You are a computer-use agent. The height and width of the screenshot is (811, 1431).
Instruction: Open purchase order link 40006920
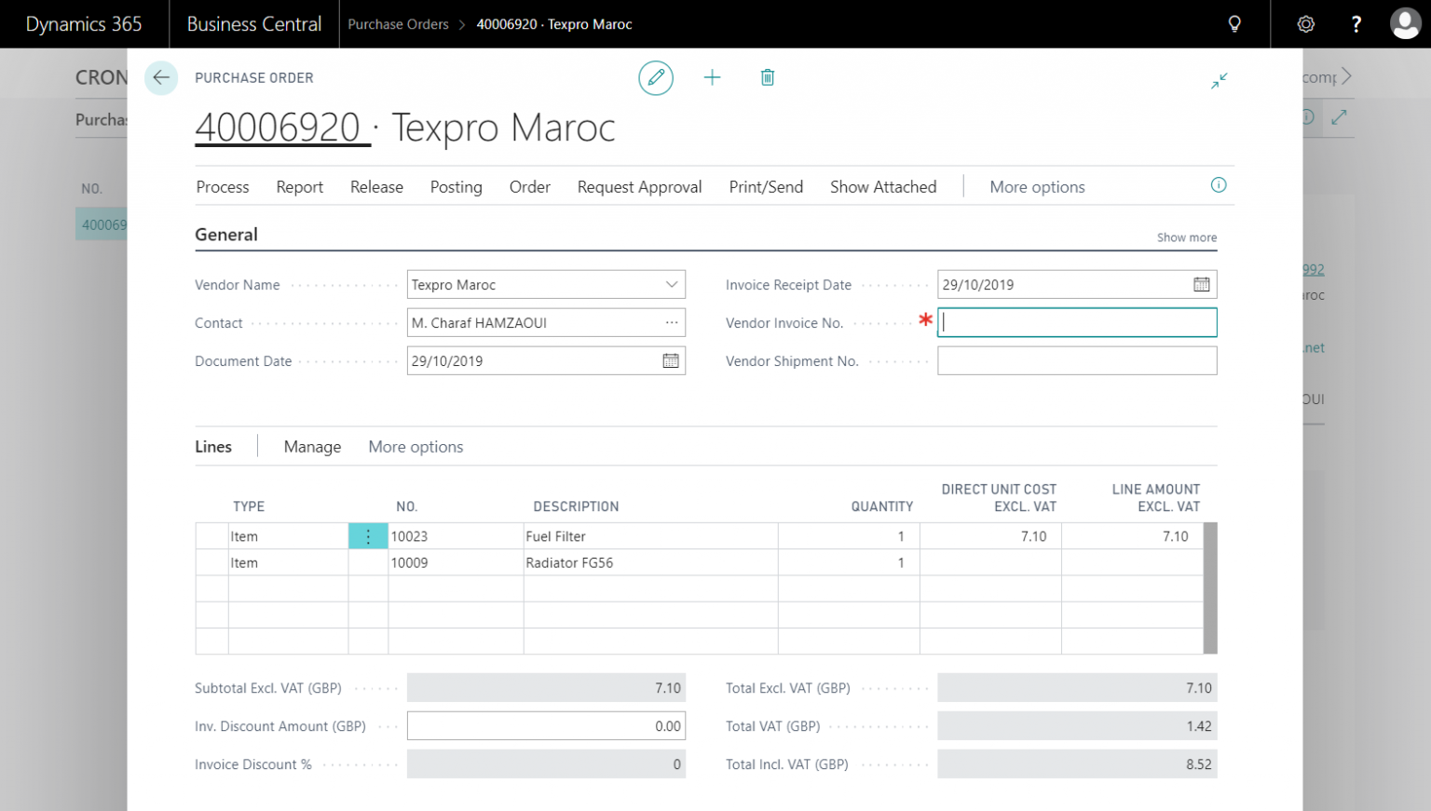coord(280,128)
